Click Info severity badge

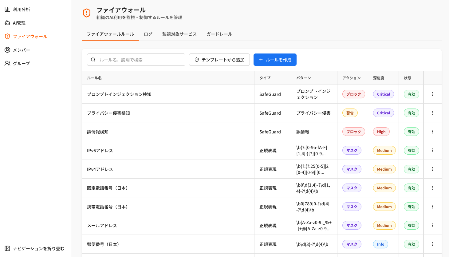click(x=381, y=244)
